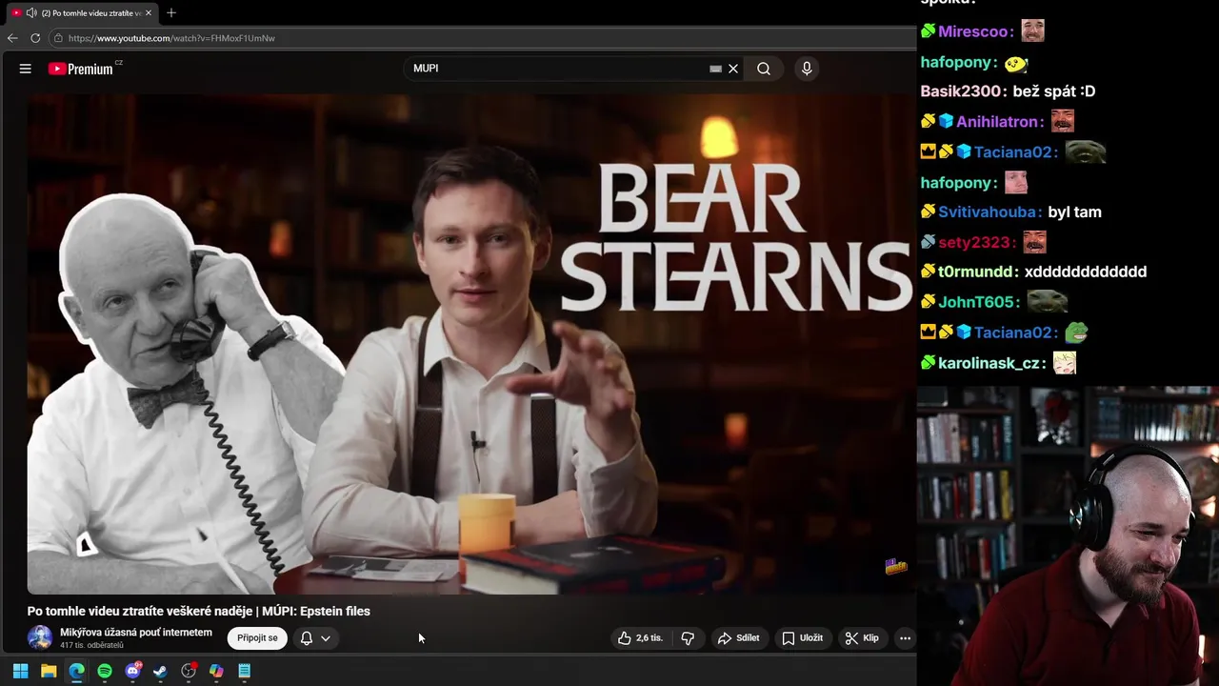Select the youtube.com address bar
Image resolution: width=1219 pixels, height=686 pixels.
click(481, 38)
